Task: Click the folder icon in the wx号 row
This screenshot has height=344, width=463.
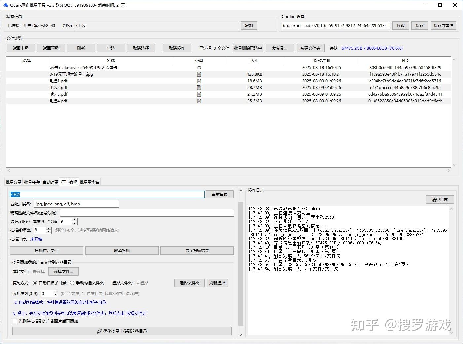Action: [199, 68]
